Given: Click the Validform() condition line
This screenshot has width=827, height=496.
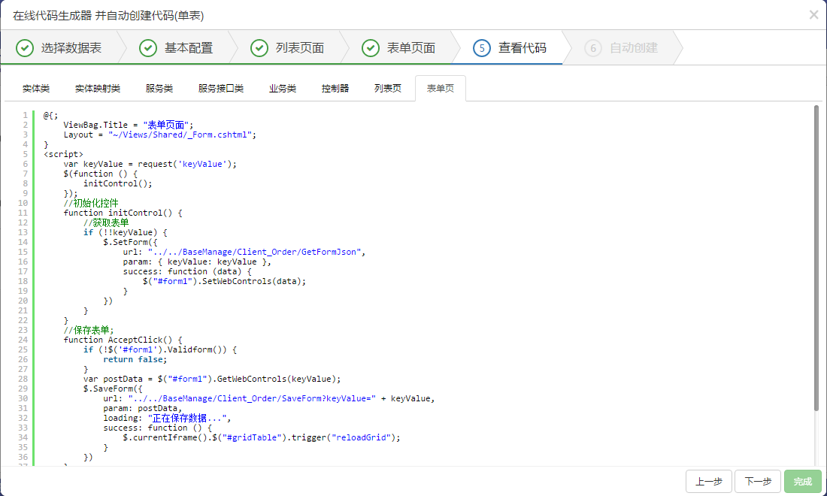Looking at the screenshot, I should tap(160, 349).
